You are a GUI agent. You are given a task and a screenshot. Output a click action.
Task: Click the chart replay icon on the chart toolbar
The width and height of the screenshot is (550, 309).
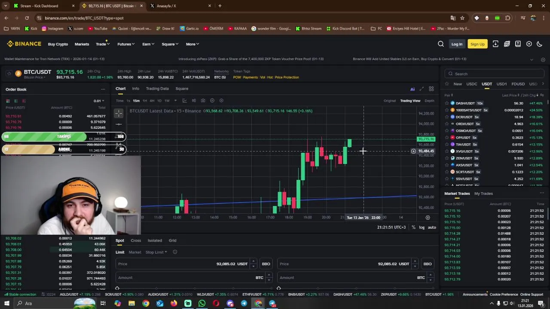pos(221,100)
